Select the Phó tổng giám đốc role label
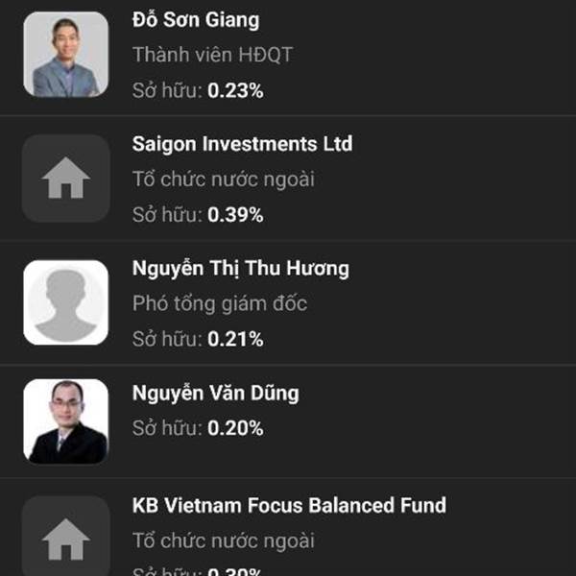This screenshot has height=576, width=576. [x=220, y=304]
